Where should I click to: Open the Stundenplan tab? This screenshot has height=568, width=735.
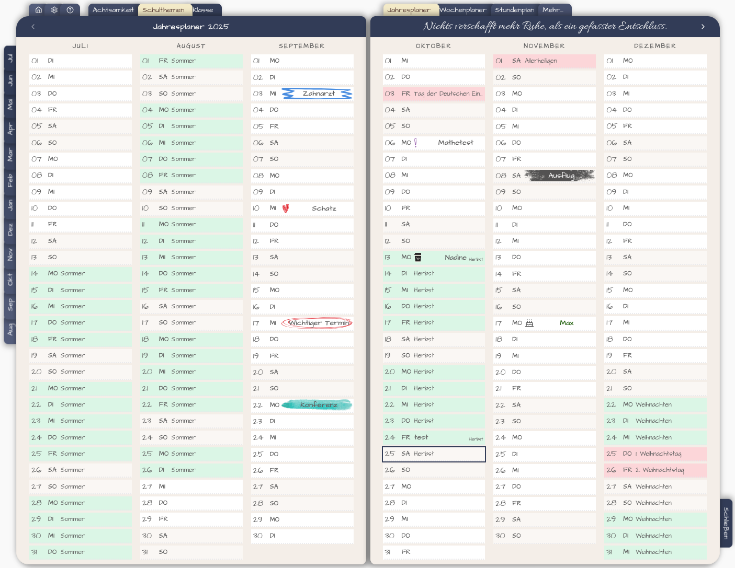(x=514, y=10)
